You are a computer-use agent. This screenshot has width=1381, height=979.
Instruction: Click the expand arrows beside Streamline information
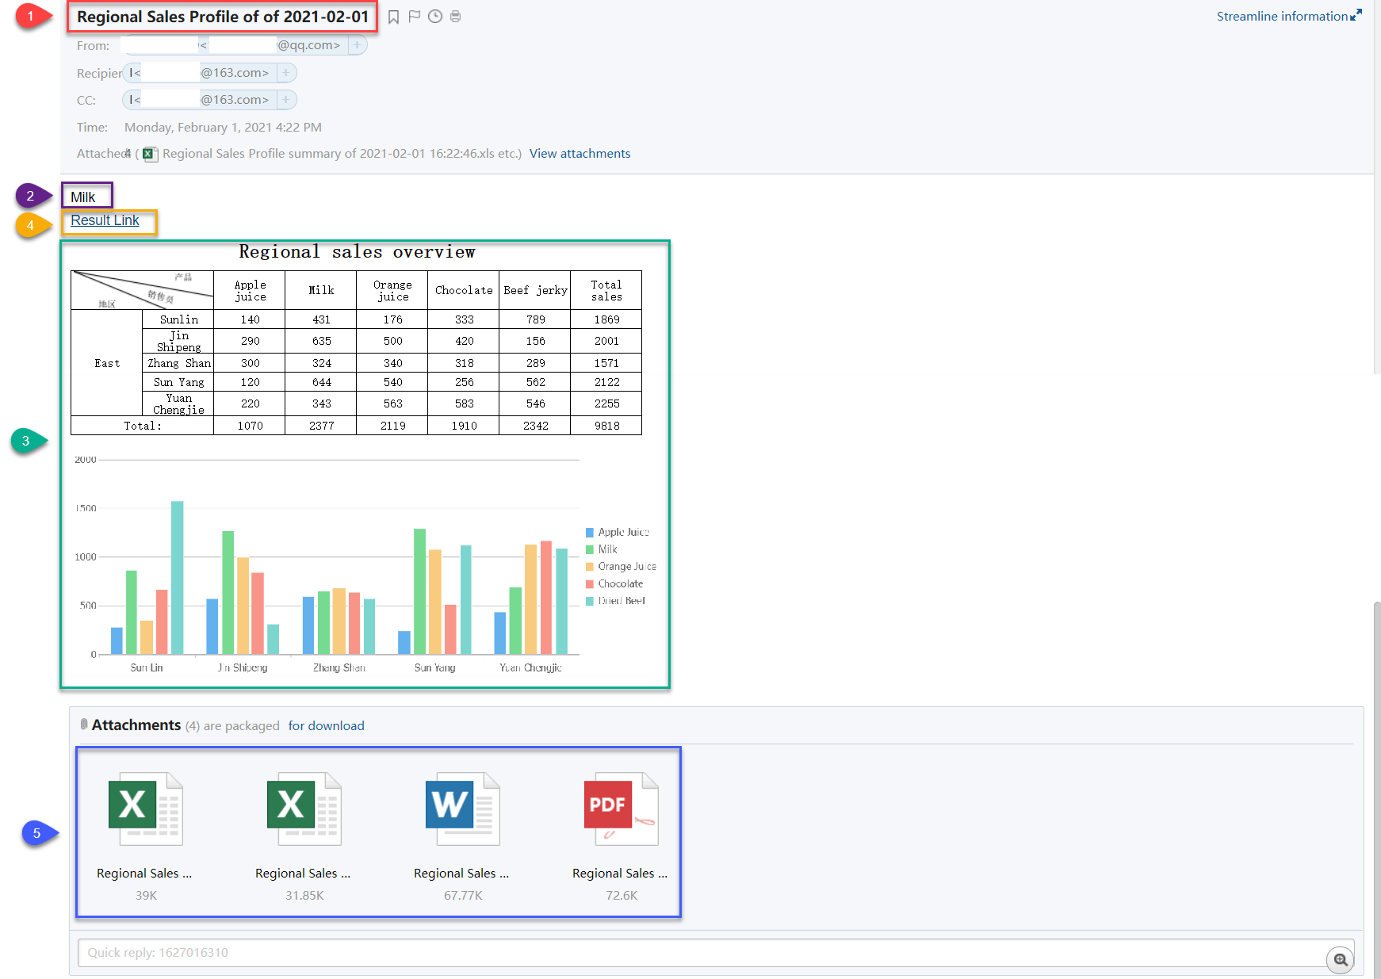tap(1356, 15)
